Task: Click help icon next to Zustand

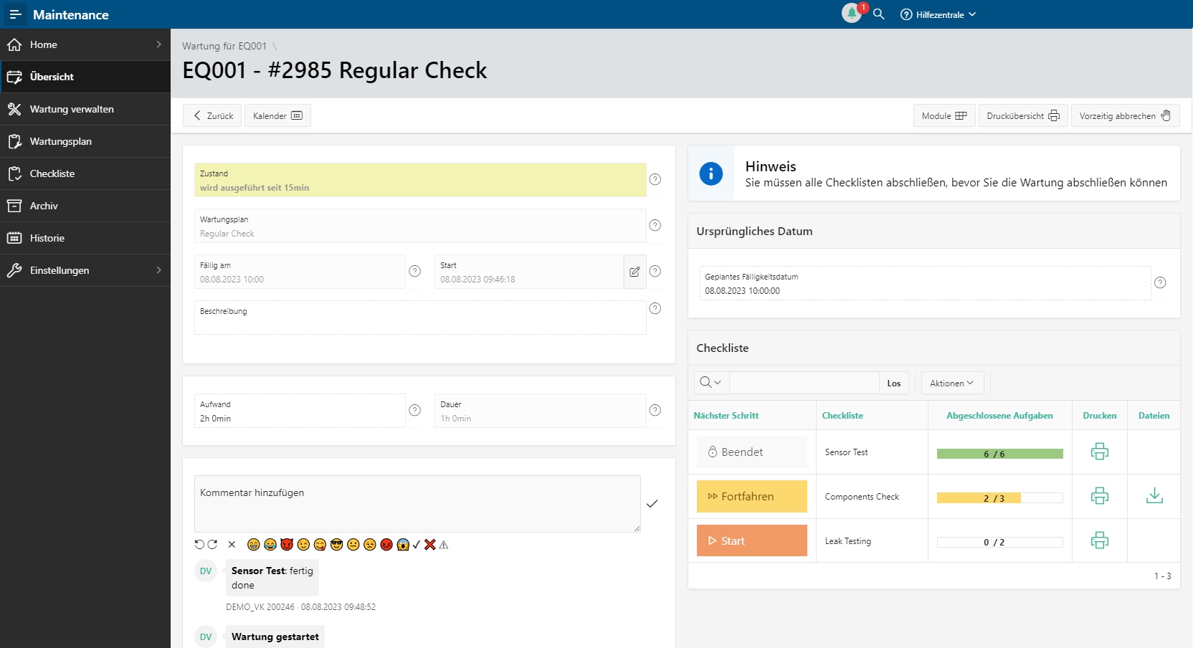Action: click(655, 179)
